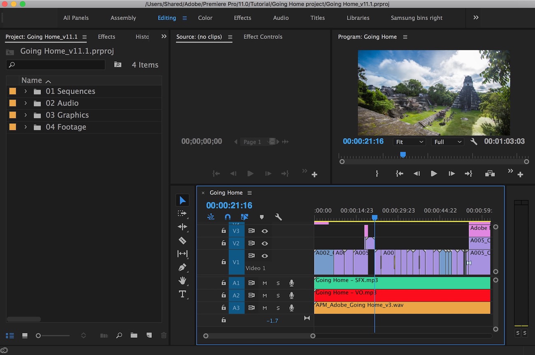Select the Track Select Forward tool
Viewport: 535px width, 355px height.
click(182, 213)
